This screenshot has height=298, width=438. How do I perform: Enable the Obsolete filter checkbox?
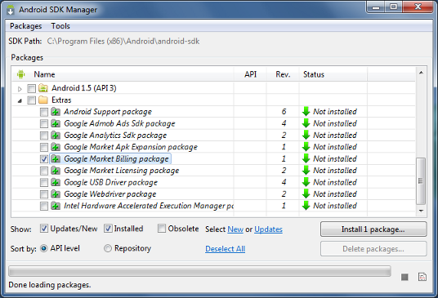162,229
